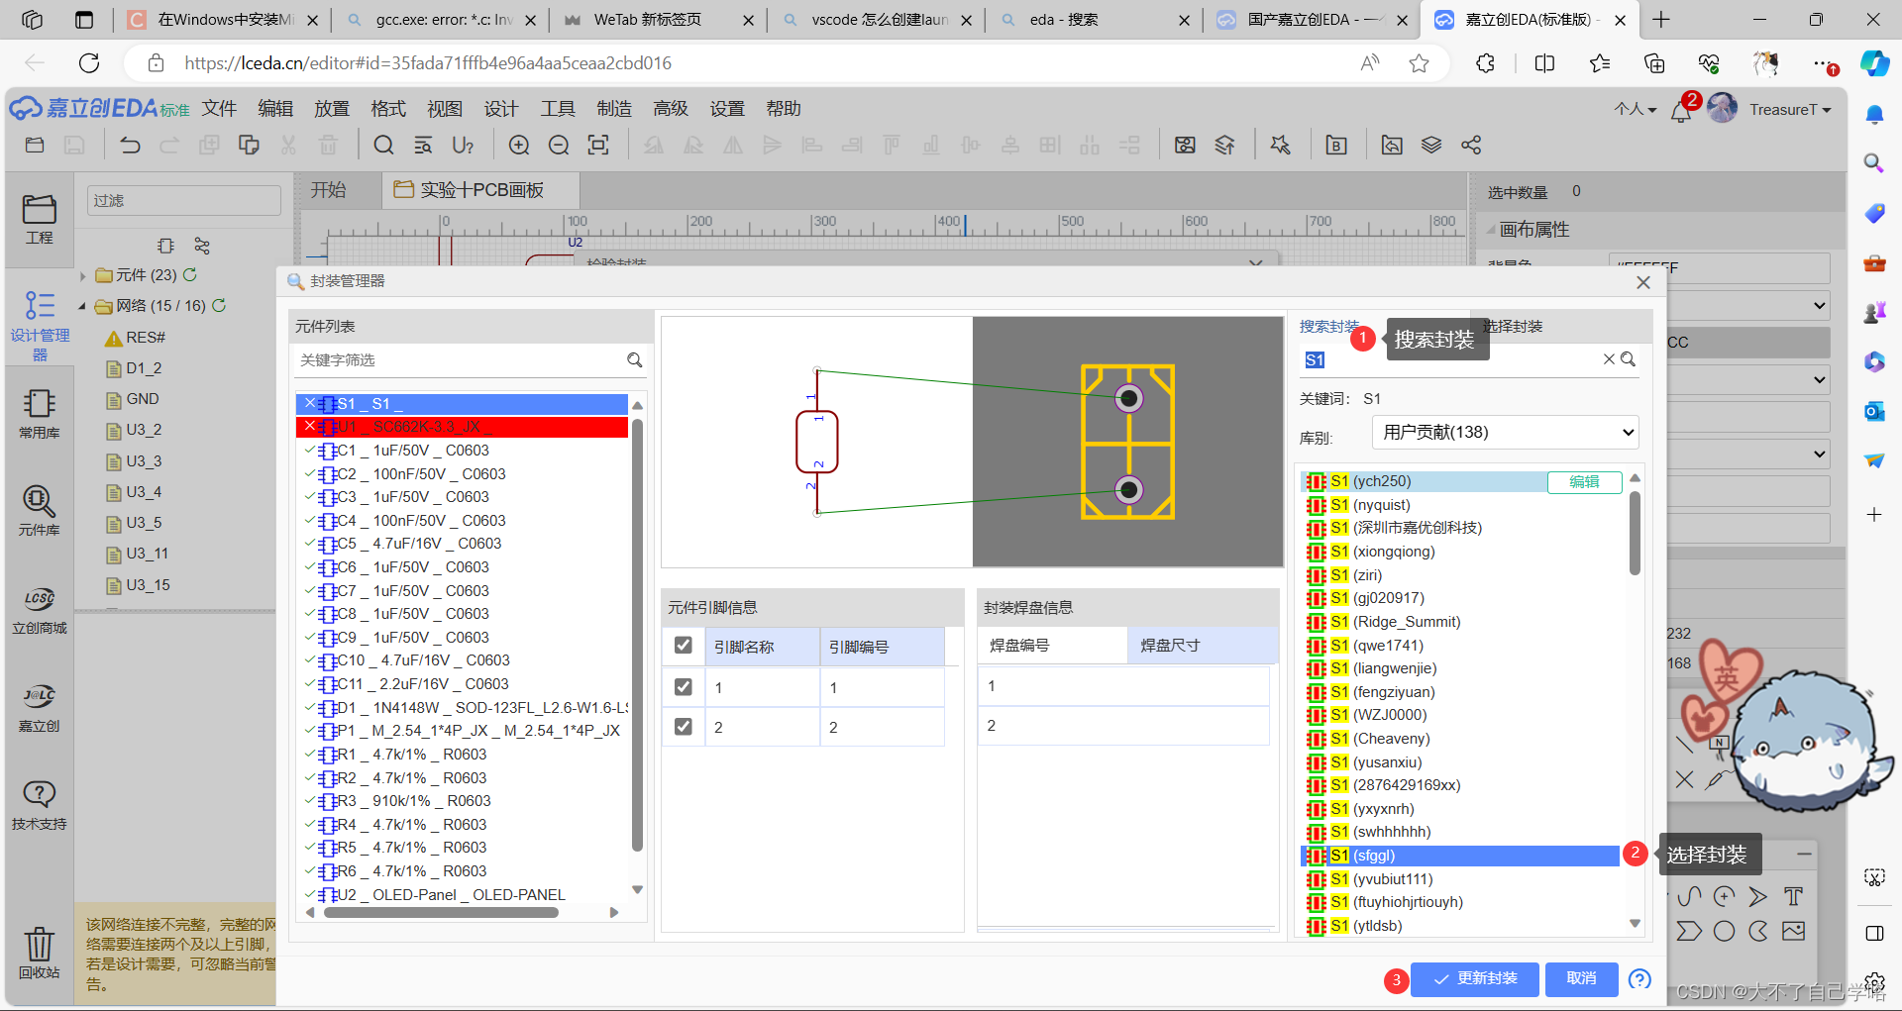This screenshot has width=1902, height=1011.
Task: Click the 更新封装 button
Action: [x=1475, y=979]
